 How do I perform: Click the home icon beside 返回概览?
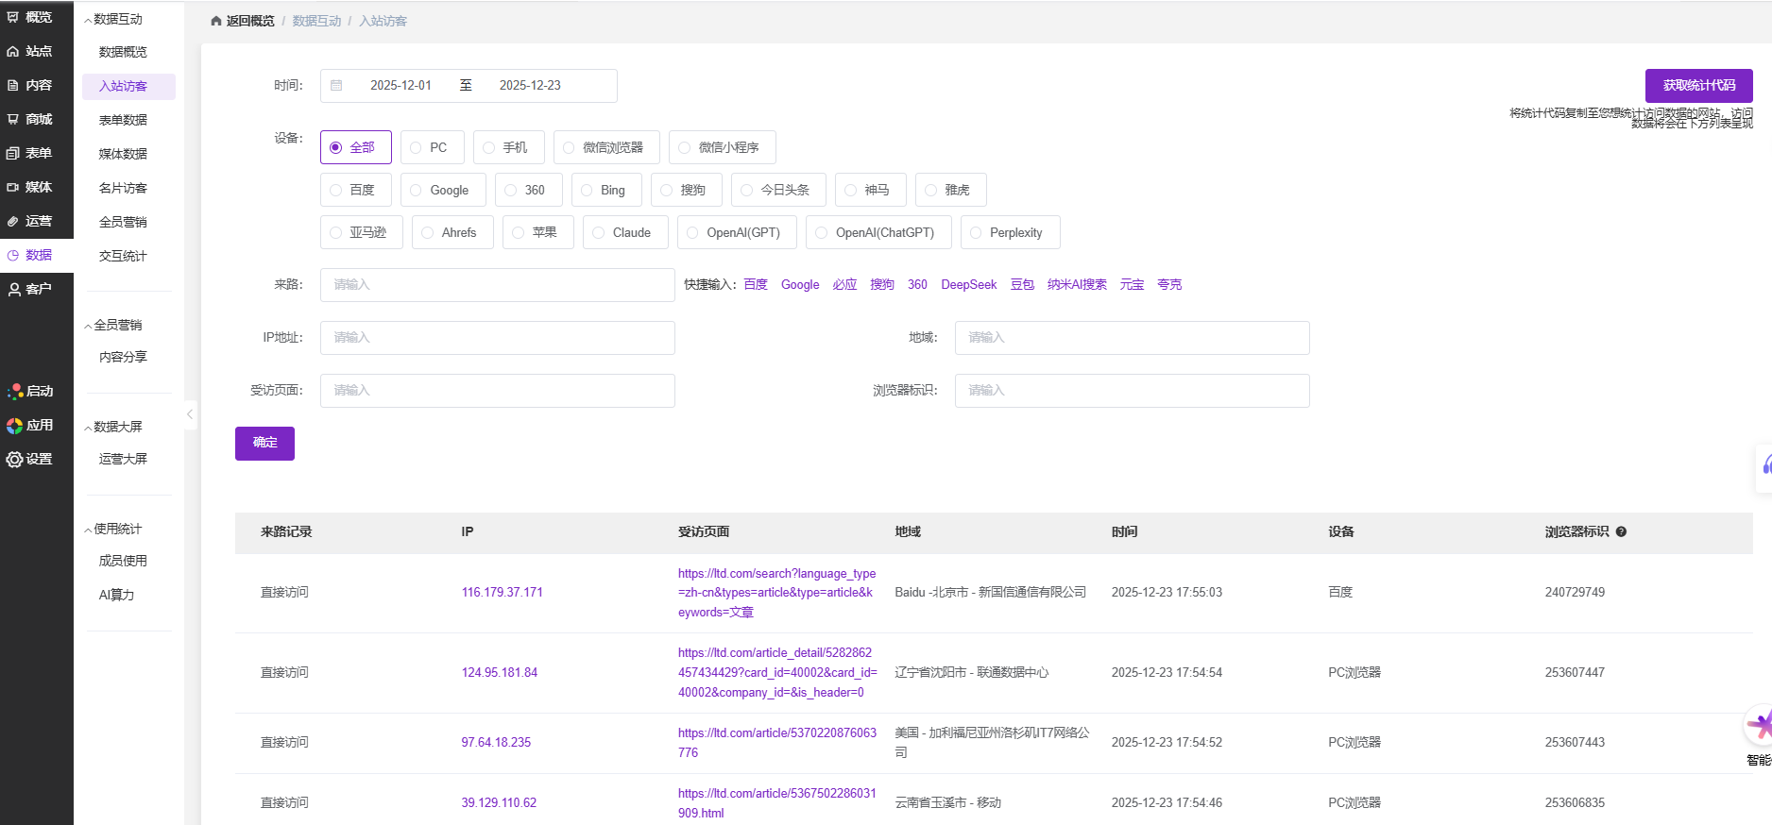tap(216, 21)
